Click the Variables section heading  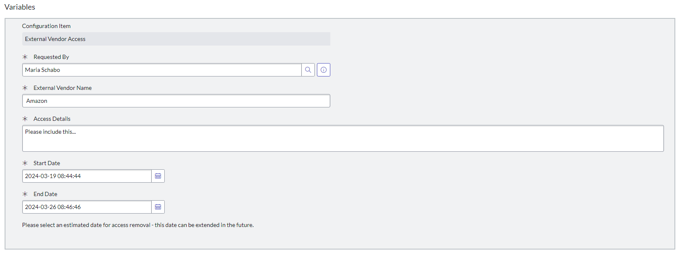pos(20,7)
